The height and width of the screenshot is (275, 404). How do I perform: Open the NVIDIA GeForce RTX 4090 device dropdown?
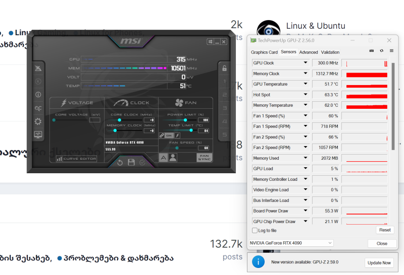point(330,243)
